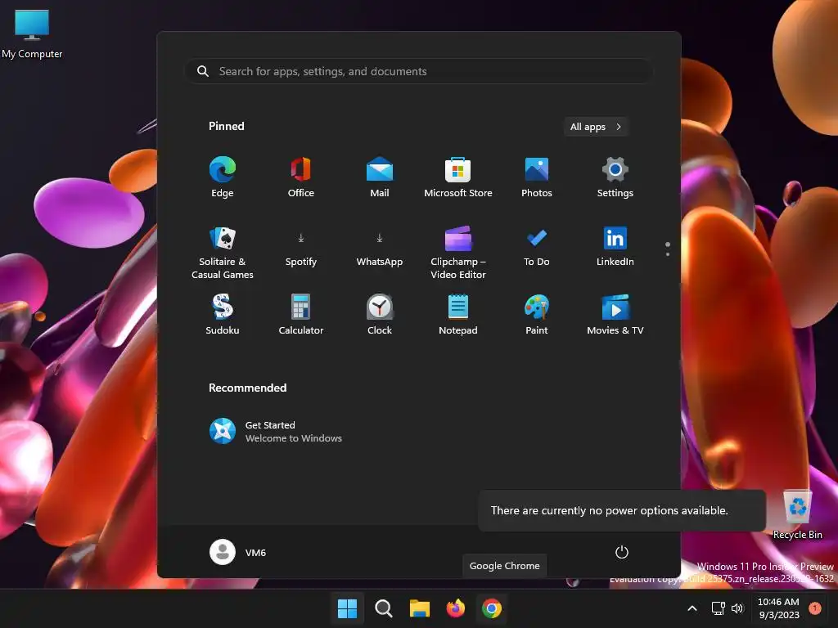Image resolution: width=838 pixels, height=628 pixels.
Task: Click the Pinned section heading
Action: (227, 126)
